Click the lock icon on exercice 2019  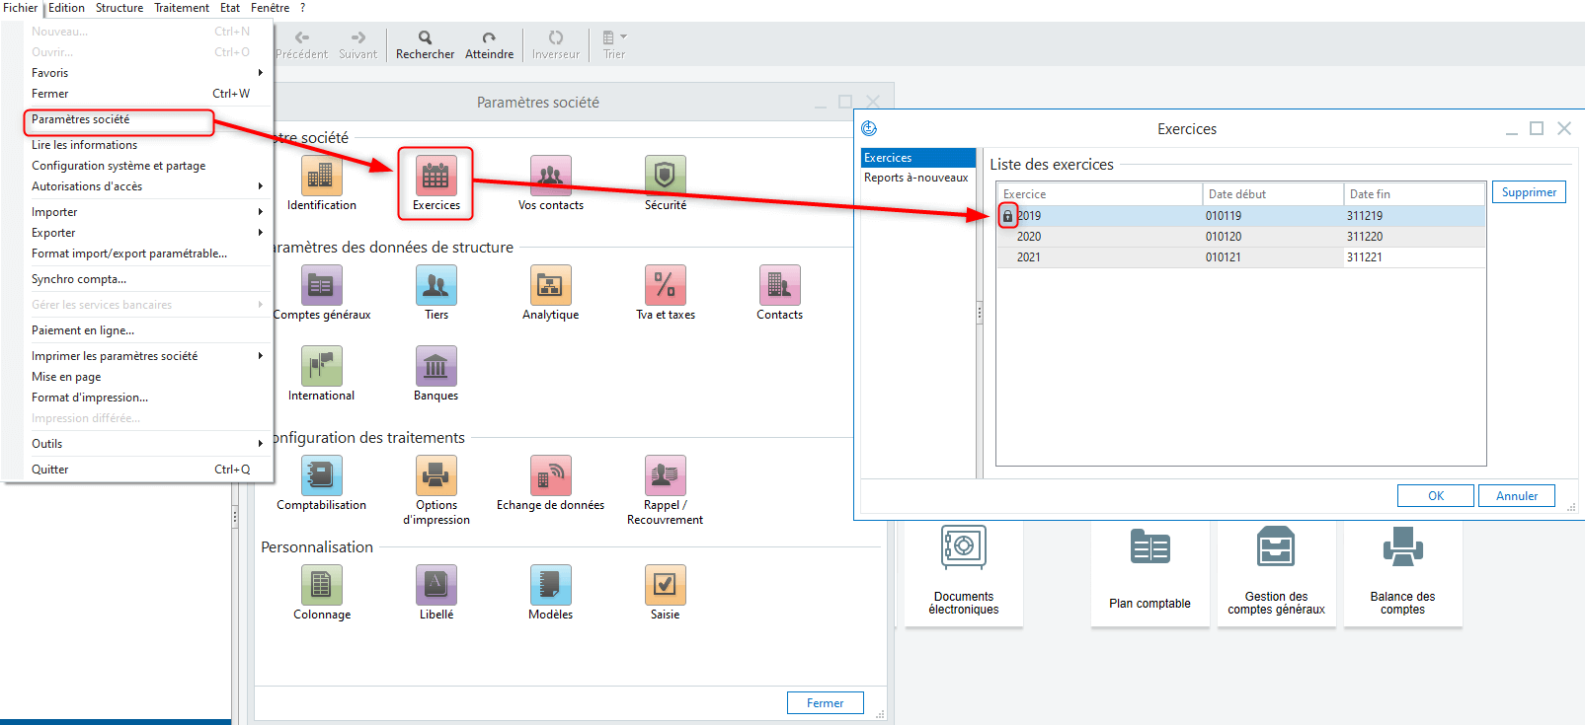pos(1007,216)
